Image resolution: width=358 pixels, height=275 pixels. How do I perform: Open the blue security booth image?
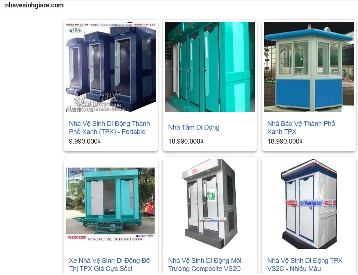309,67
